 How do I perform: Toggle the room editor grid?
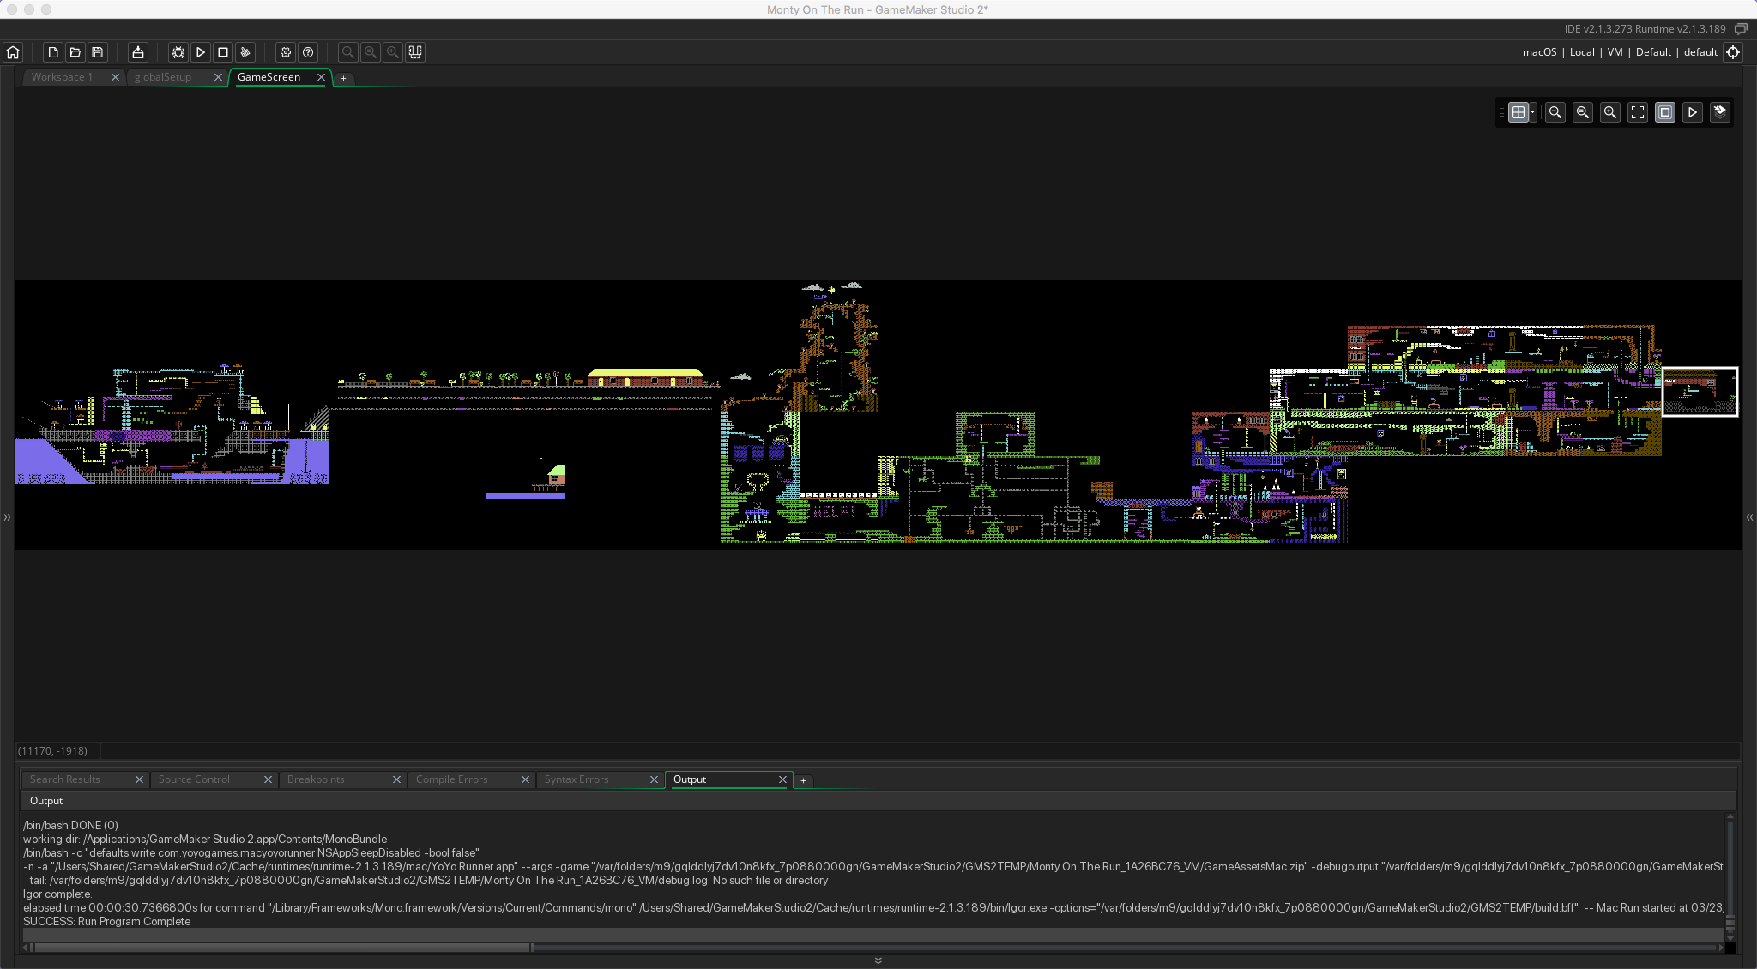(x=1518, y=112)
